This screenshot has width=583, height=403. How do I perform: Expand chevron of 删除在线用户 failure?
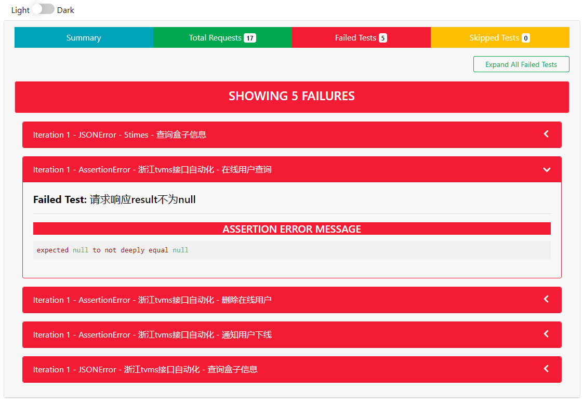pos(546,299)
